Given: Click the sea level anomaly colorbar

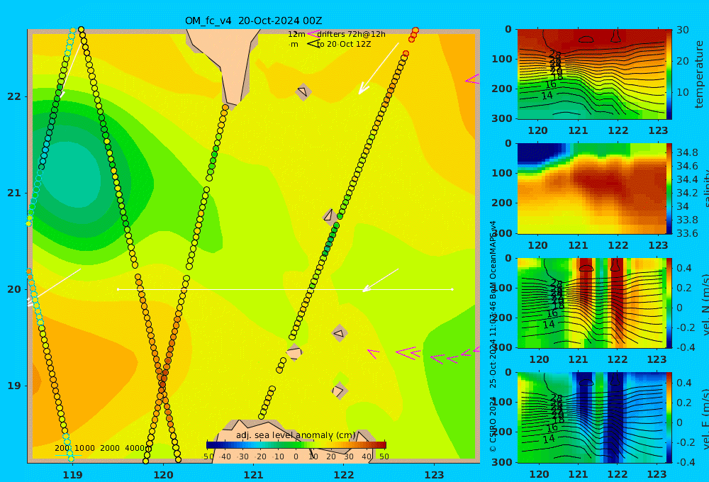Looking at the screenshot, I should point(296,445).
